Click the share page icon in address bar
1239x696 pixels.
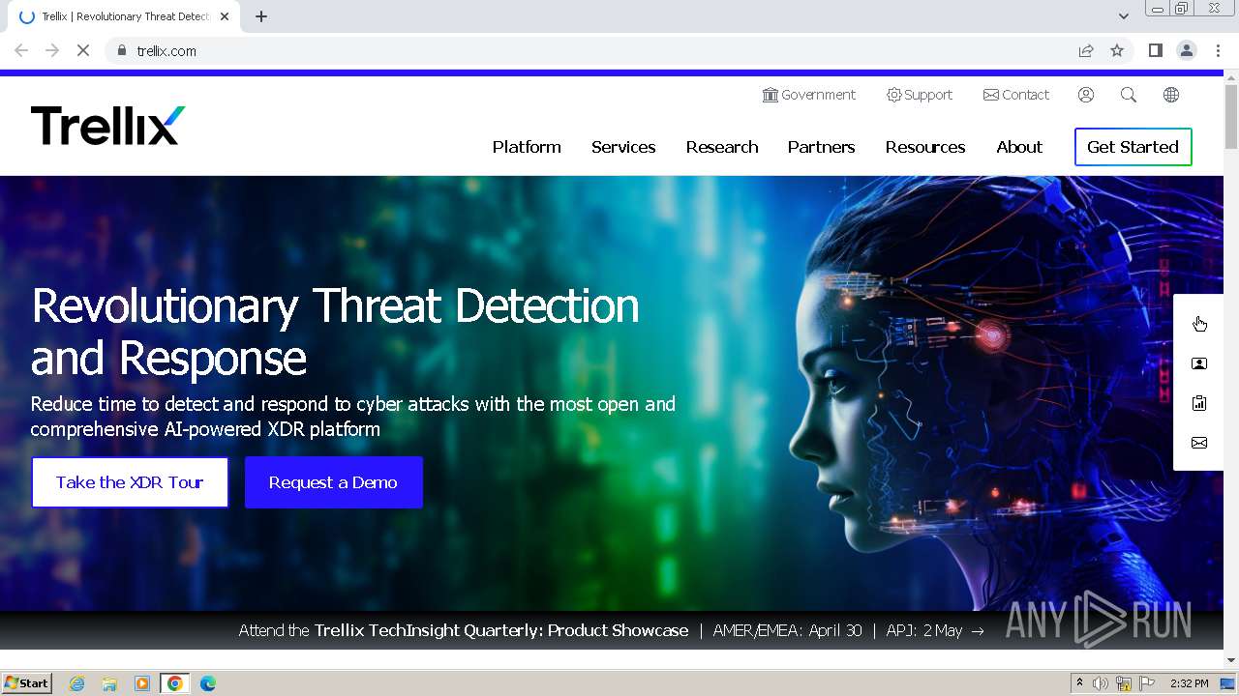[1086, 50]
